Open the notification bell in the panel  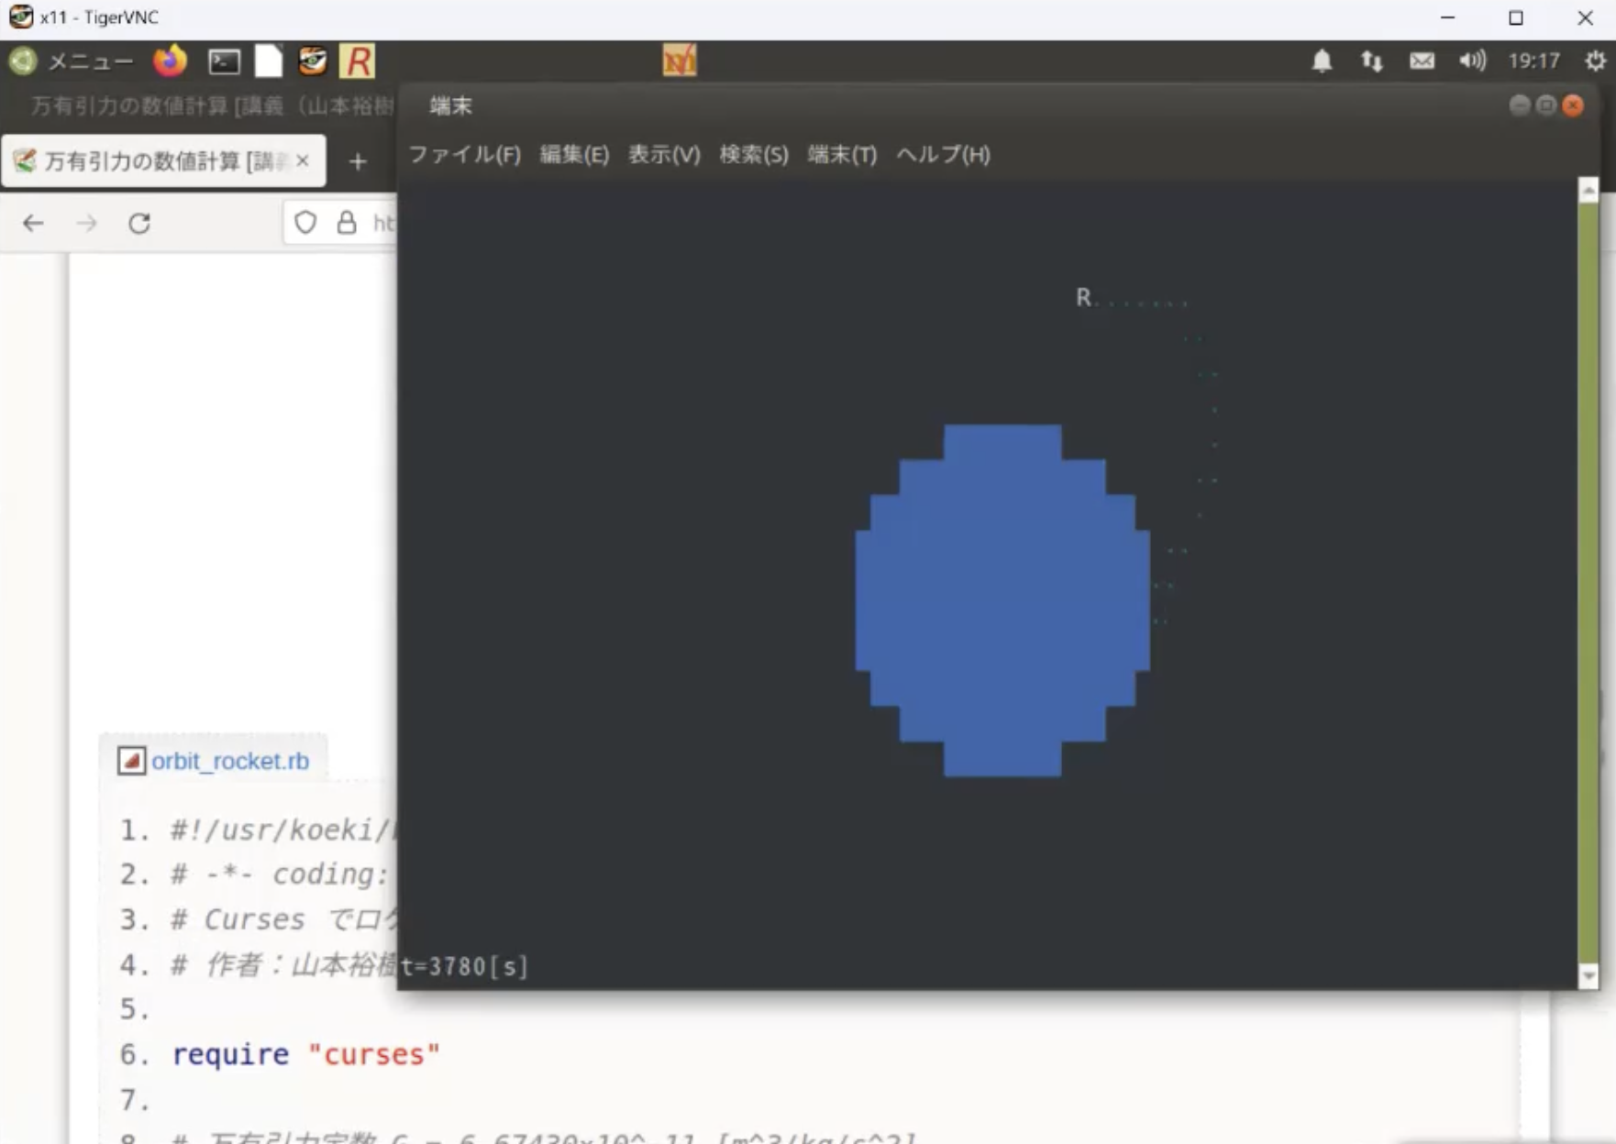[1321, 61]
